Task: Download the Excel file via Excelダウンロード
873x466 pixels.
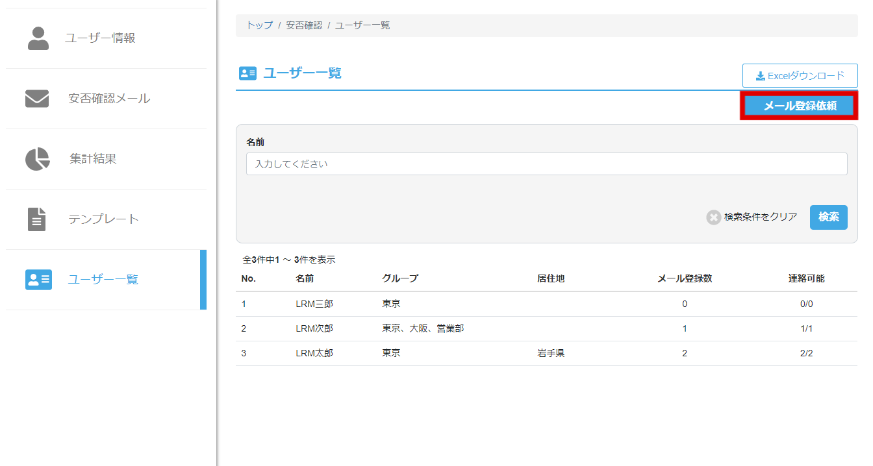Action: tap(800, 76)
